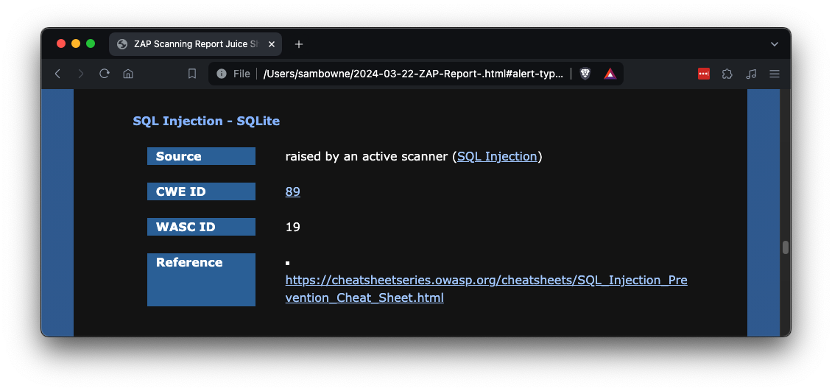Bookmark this page with the bookmark icon

tap(192, 74)
